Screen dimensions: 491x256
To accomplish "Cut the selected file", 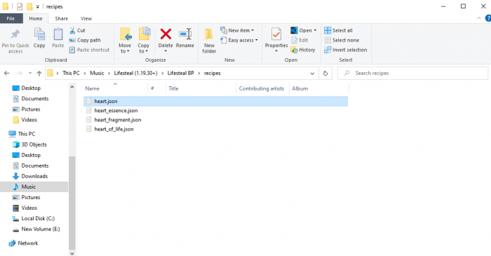I will (77, 30).
